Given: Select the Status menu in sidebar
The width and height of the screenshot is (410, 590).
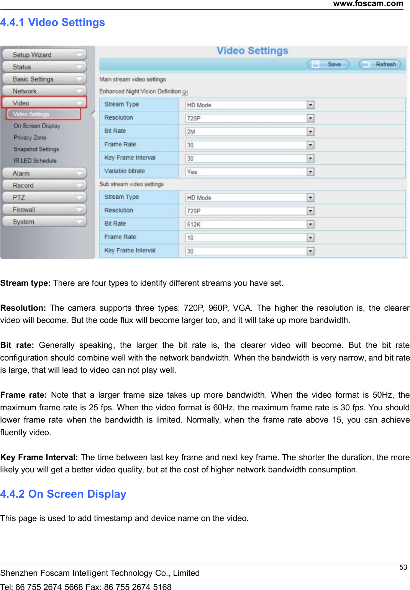Looking at the screenshot, I should 44,67.
